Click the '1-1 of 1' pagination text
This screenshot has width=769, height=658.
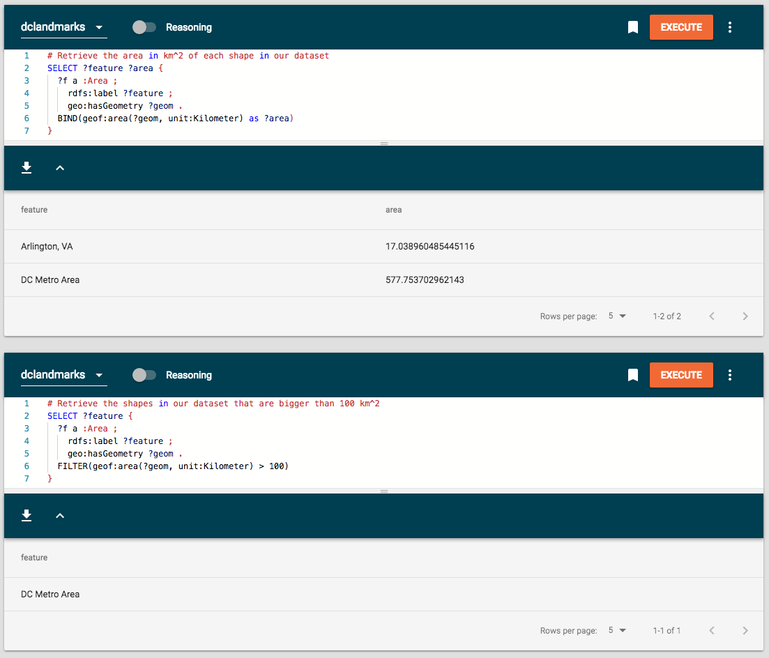pyautogui.click(x=667, y=631)
